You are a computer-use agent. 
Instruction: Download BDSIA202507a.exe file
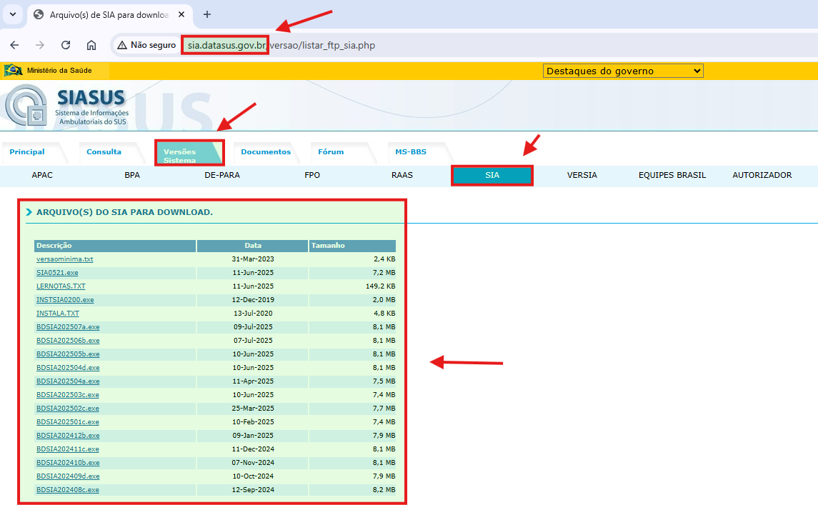(68, 327)
